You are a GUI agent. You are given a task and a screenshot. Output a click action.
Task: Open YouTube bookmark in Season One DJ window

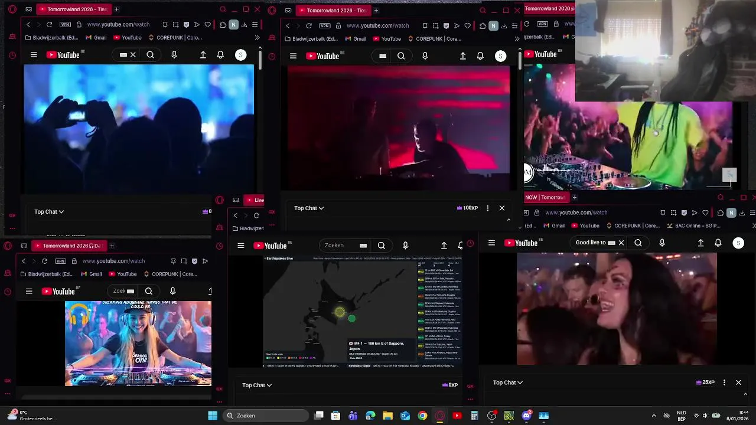tap(122, 274)
